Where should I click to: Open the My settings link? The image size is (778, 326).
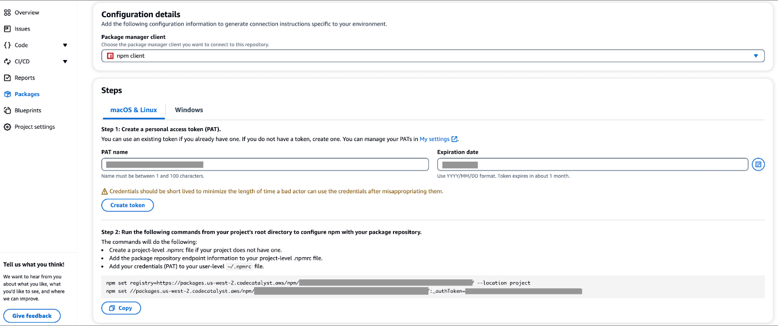coord(435,139)
